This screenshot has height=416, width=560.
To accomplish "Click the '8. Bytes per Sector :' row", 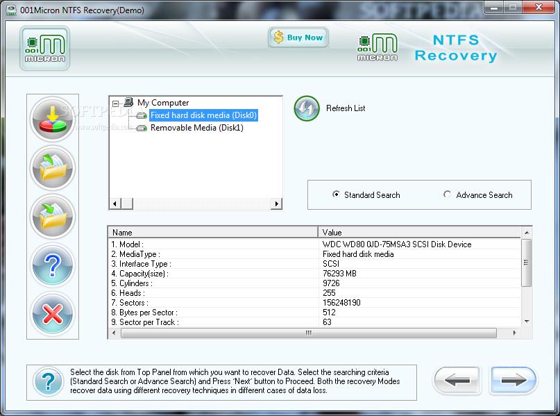I will click(314, 313).
